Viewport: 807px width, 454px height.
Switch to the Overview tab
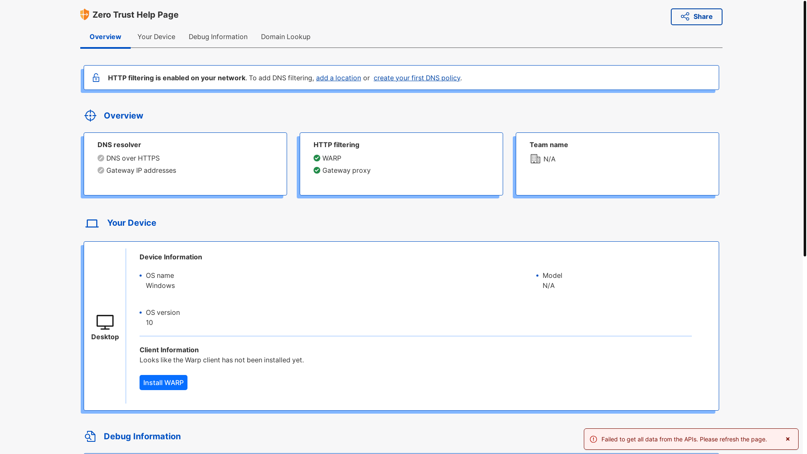105,37
